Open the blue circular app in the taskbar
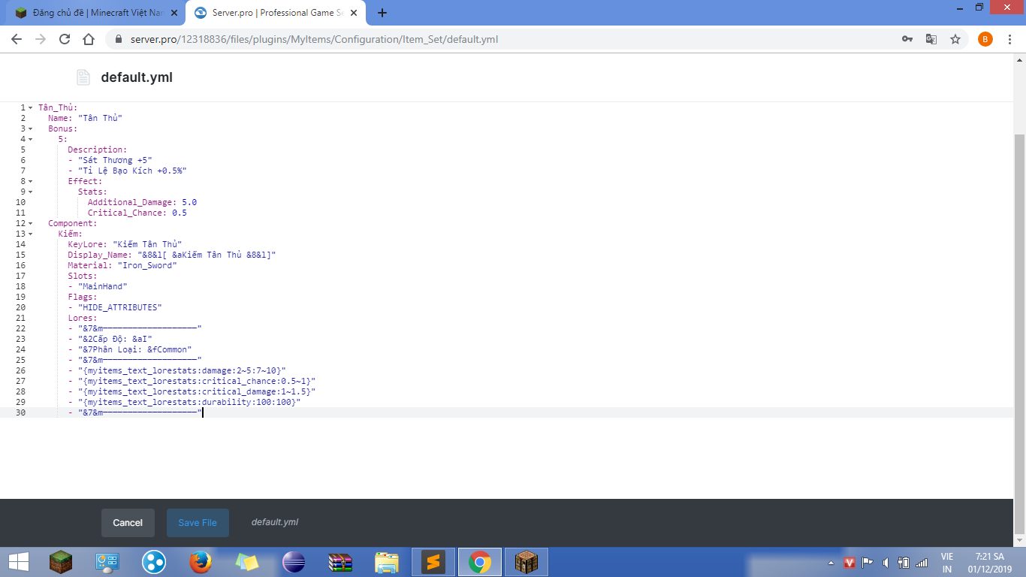The height and width of the screenshot is (577, 1026). 154,562
